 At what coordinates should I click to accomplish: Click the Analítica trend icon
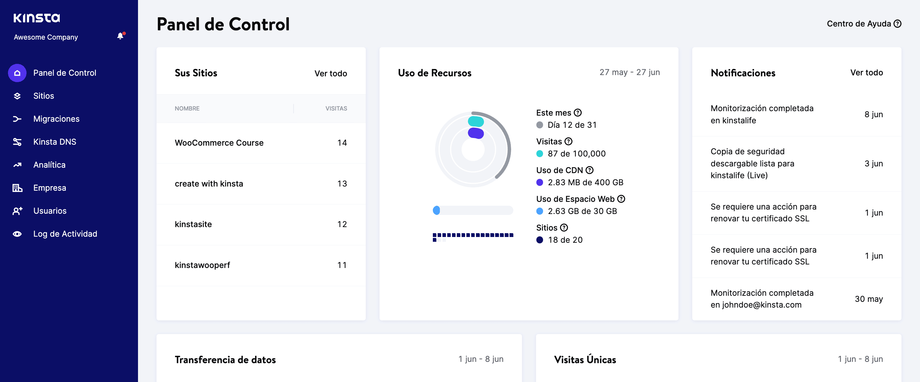(x=17, y=165)
